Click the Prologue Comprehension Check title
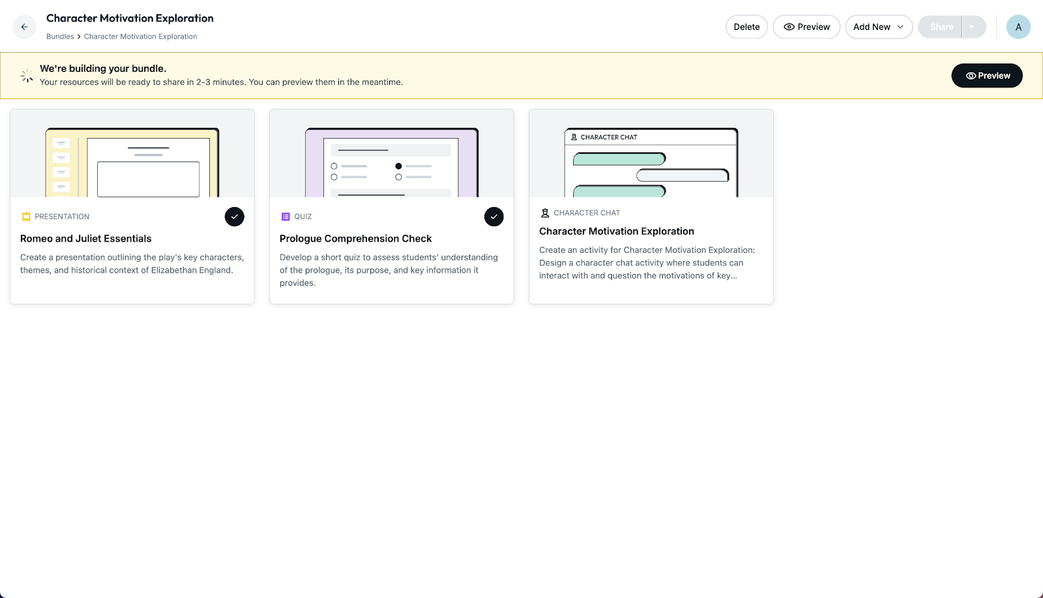This screenshot has height=598, width=1043. (356, 238)
